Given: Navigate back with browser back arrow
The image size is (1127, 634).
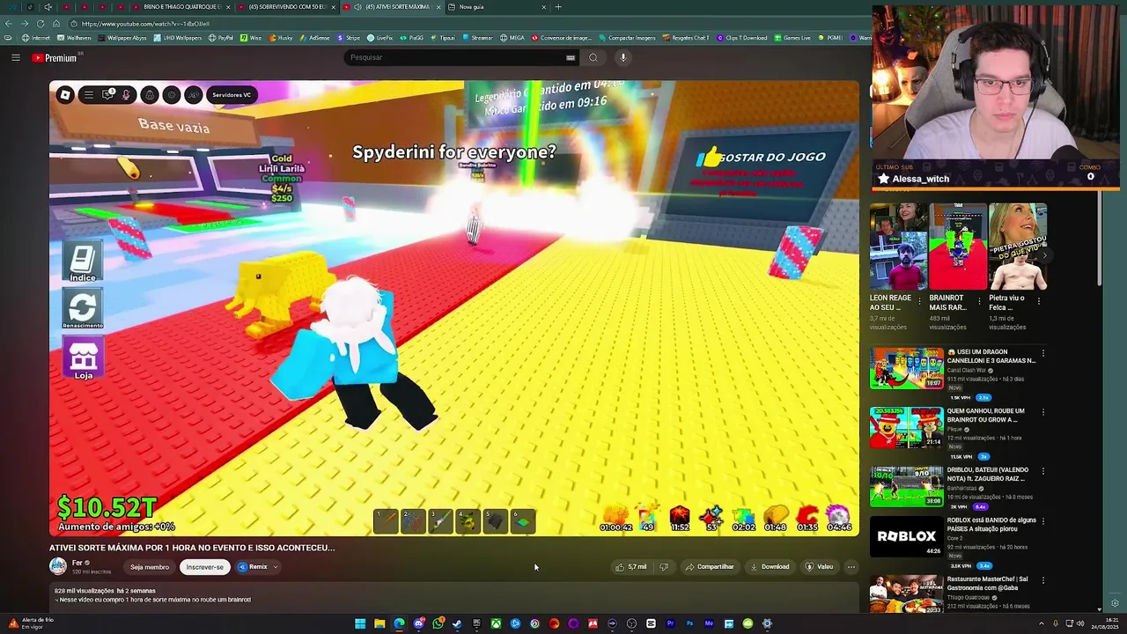Looking at the screenshot, I should 9,24.
